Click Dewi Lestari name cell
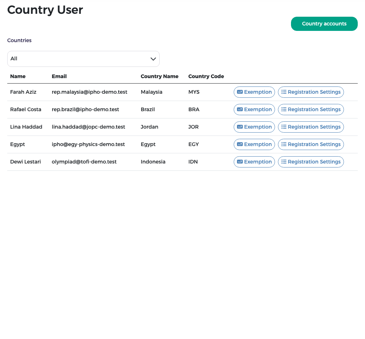The width and height of the screenshot is (365, 339). click(25, 162)
